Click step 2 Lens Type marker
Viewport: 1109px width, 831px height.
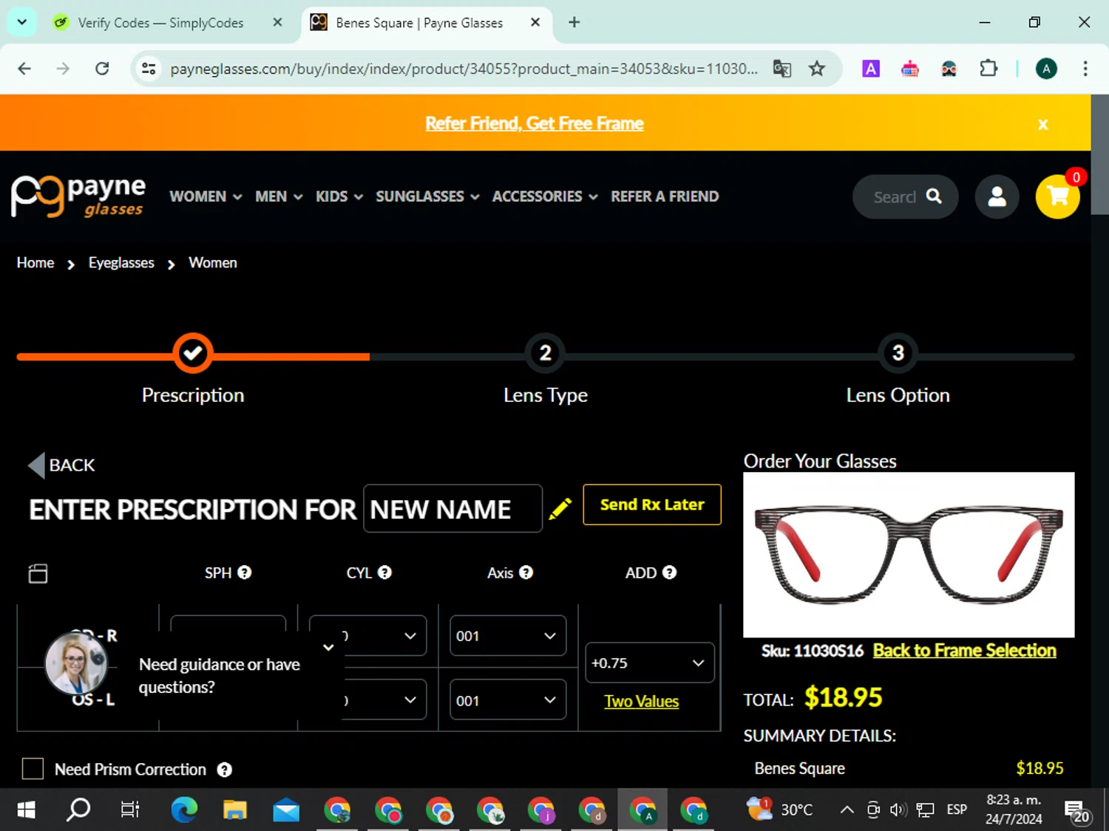(x=545, y=354)
